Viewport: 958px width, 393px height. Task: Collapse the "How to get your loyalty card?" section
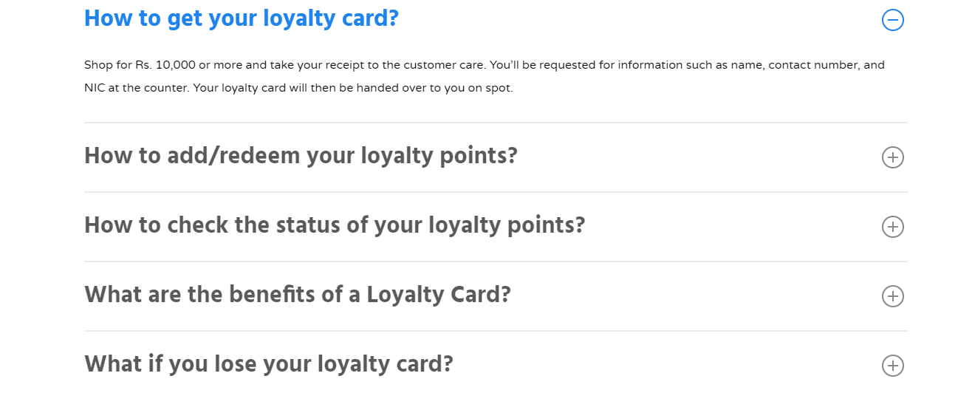click(x=892, y=20)
